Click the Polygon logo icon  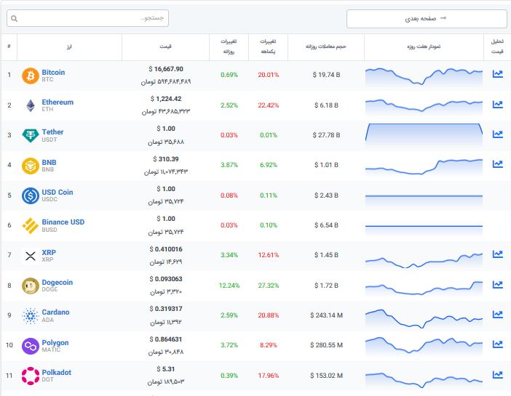[31, 346]
